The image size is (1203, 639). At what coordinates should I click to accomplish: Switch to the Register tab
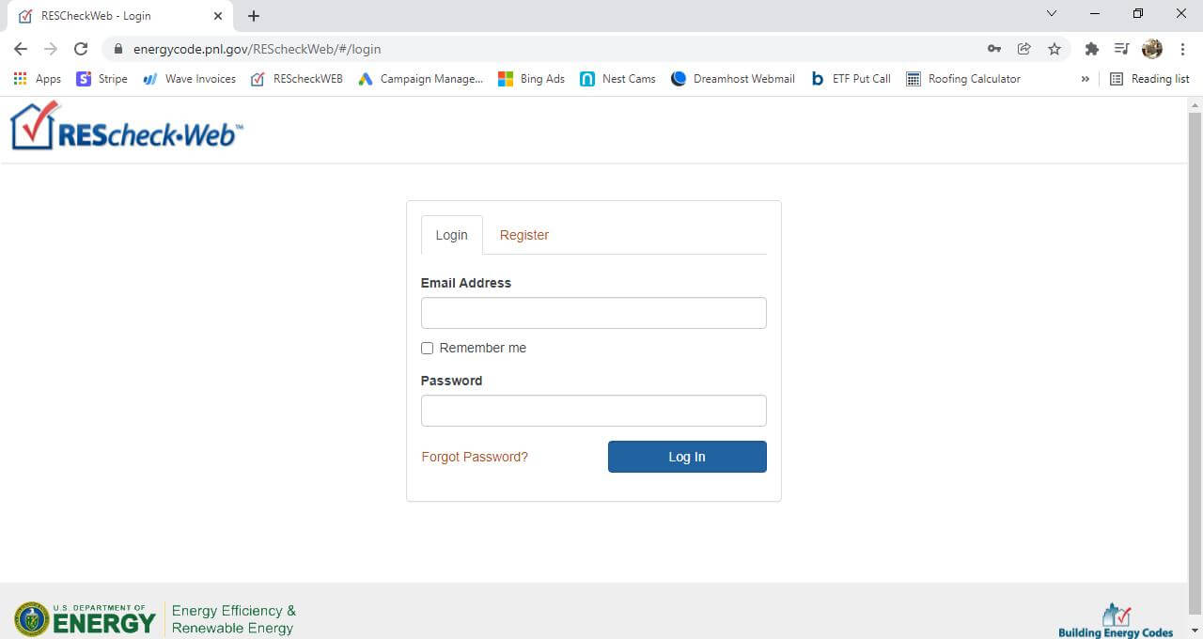coord(523,235)
